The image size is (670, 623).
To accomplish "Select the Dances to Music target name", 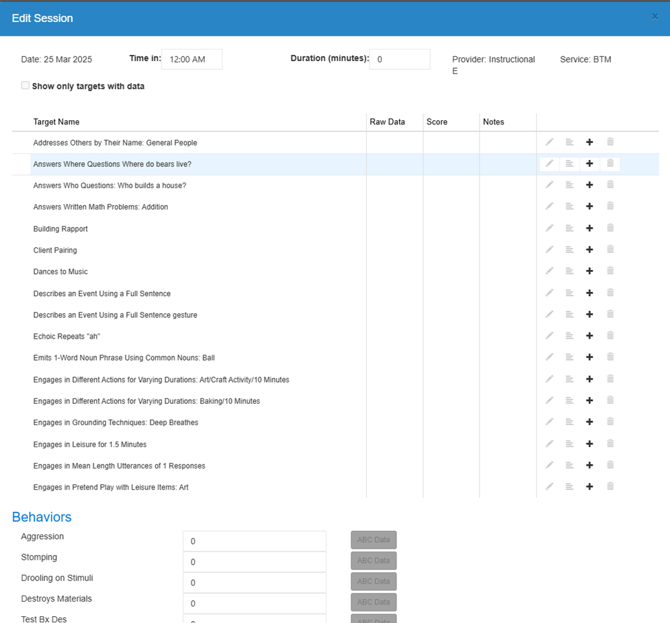I will [60, 271].
